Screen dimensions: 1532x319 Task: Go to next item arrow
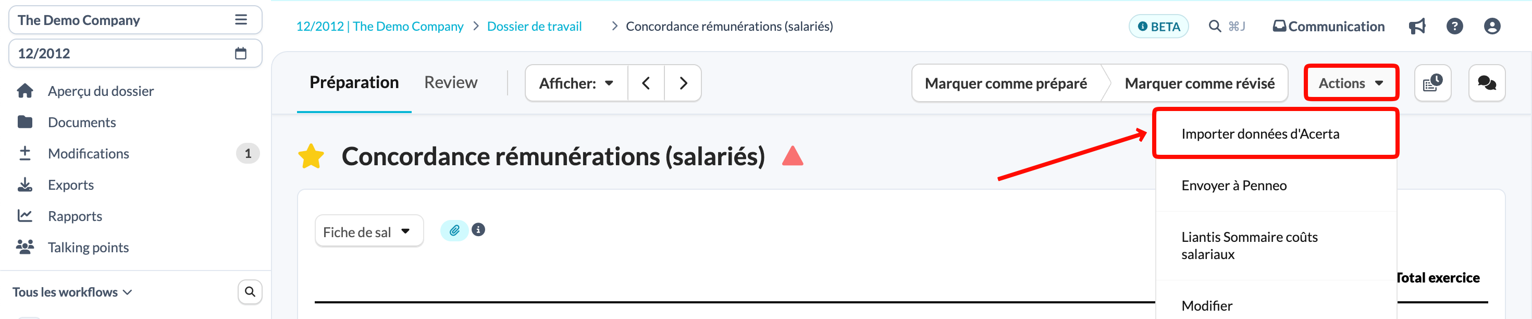tap(683, 83)
